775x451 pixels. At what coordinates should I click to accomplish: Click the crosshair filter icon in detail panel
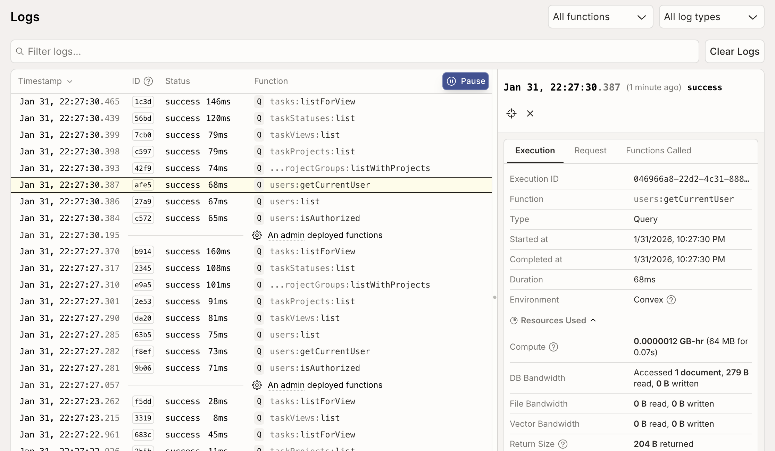tap(511, 113)
